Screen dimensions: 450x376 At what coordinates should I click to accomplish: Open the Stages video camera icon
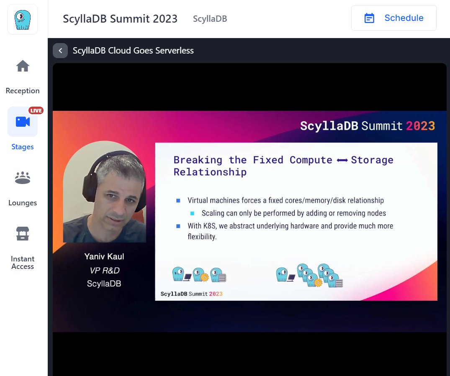tap(23, 122)
